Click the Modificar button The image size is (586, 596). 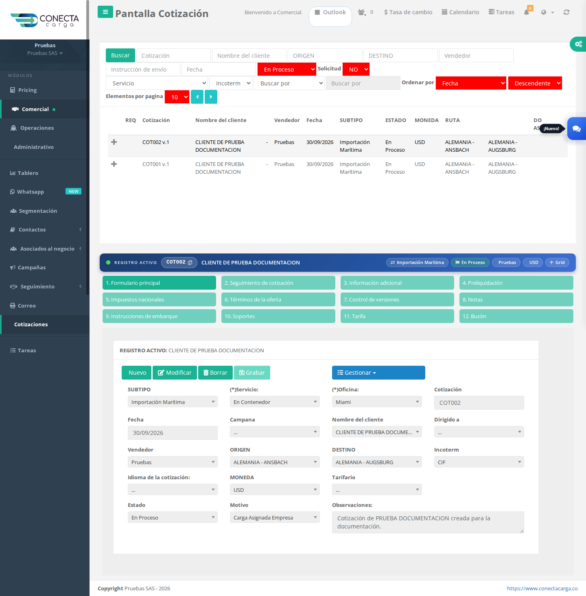click(175, 373)
